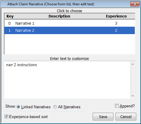Sort by the Key column header
Screen dimensions: 141x124
pyautogui.click(x=10, y=16)
